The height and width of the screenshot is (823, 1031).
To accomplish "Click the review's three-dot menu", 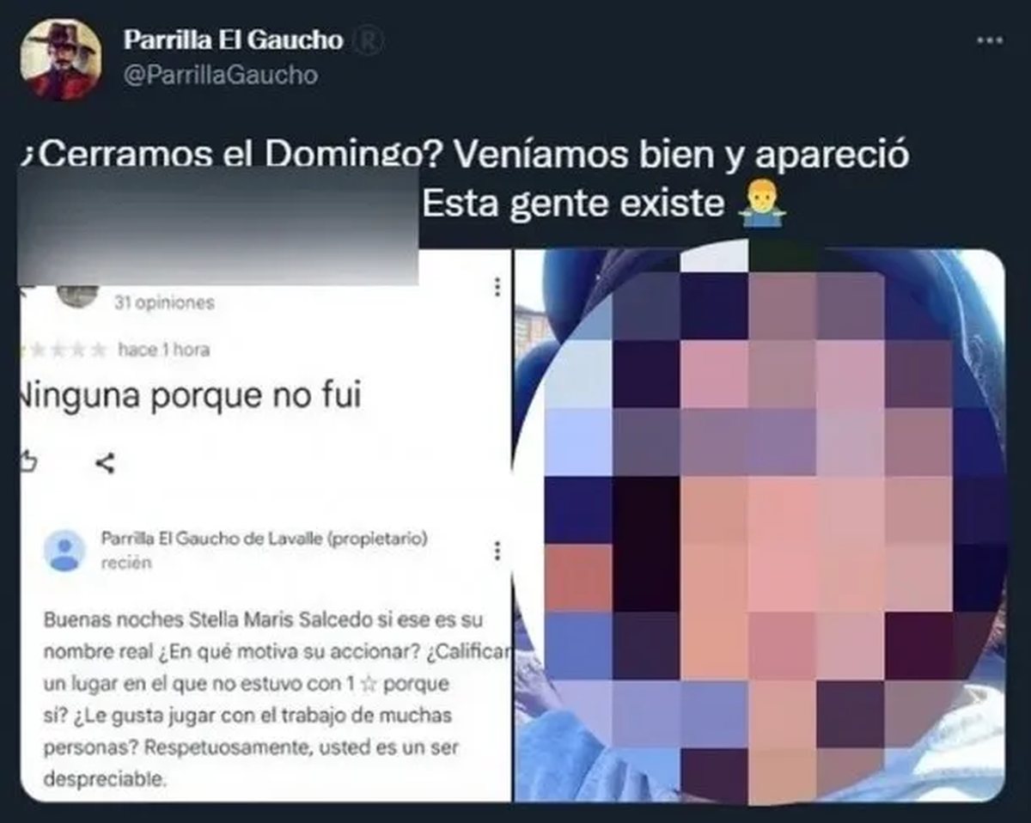I will [x=497, y=288].
